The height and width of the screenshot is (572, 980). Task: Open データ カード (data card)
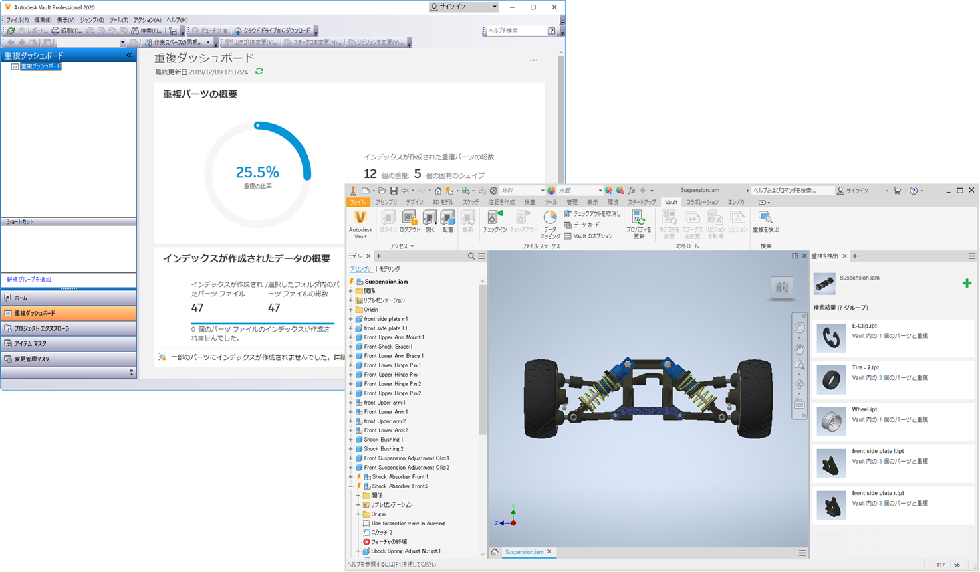pyautogui.click(x=582, y=225)
